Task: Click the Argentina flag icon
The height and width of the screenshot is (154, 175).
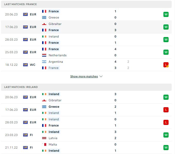Action: pos(44,62)
